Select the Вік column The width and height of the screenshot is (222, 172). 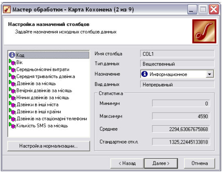tap(20, 62)
